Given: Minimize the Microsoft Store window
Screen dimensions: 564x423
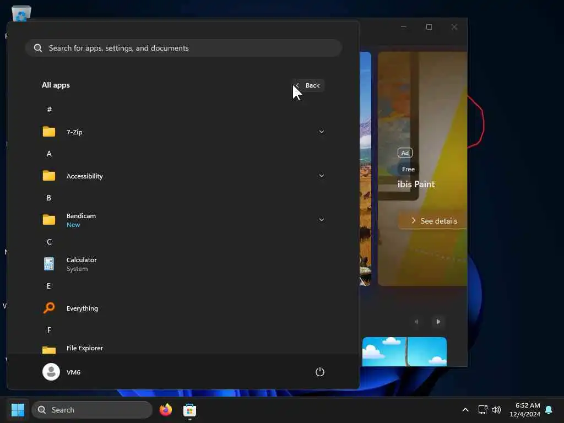Looking at the screenshot, I should click(x=404, y=27).
